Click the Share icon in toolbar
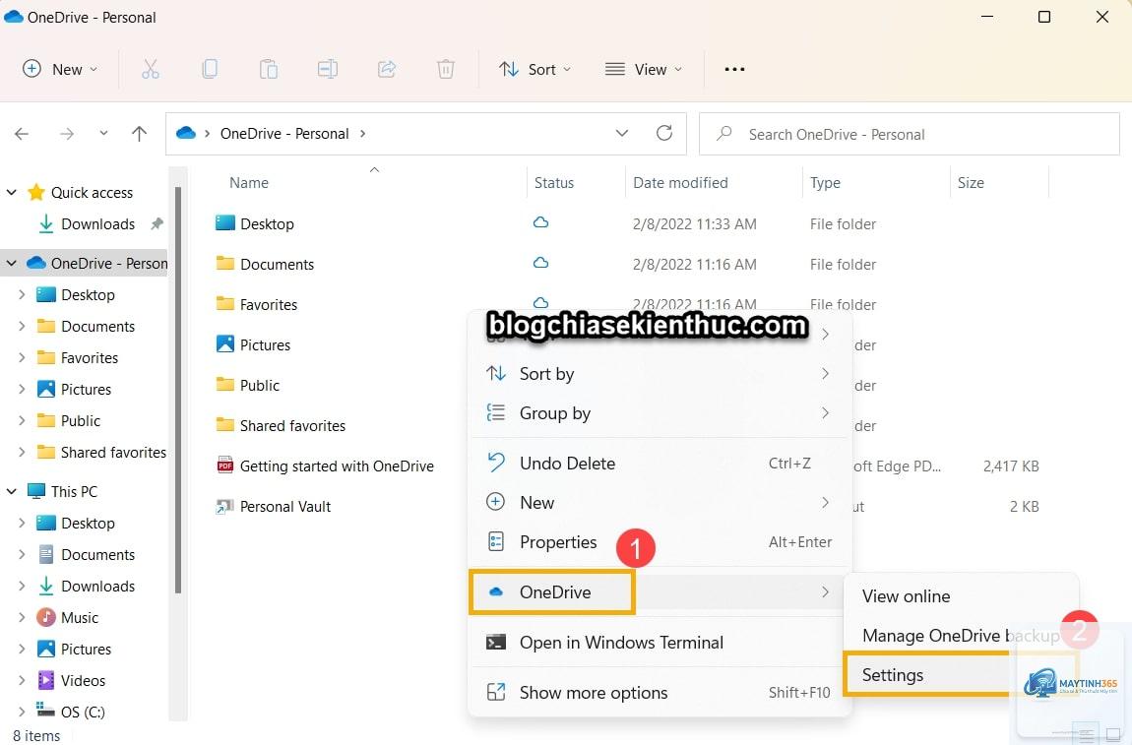The height and width of the screenshot is (745, 1132). [x=387, y=69]
